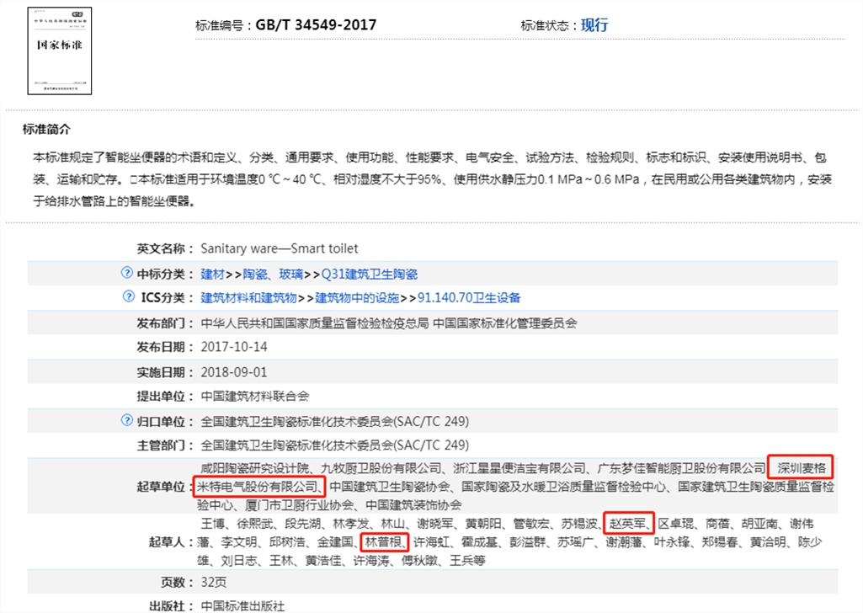This screenshot has height=613, width=863.
Task: Click the highlighted 深圳麦格 text
Action: click(x=802, y=467)
